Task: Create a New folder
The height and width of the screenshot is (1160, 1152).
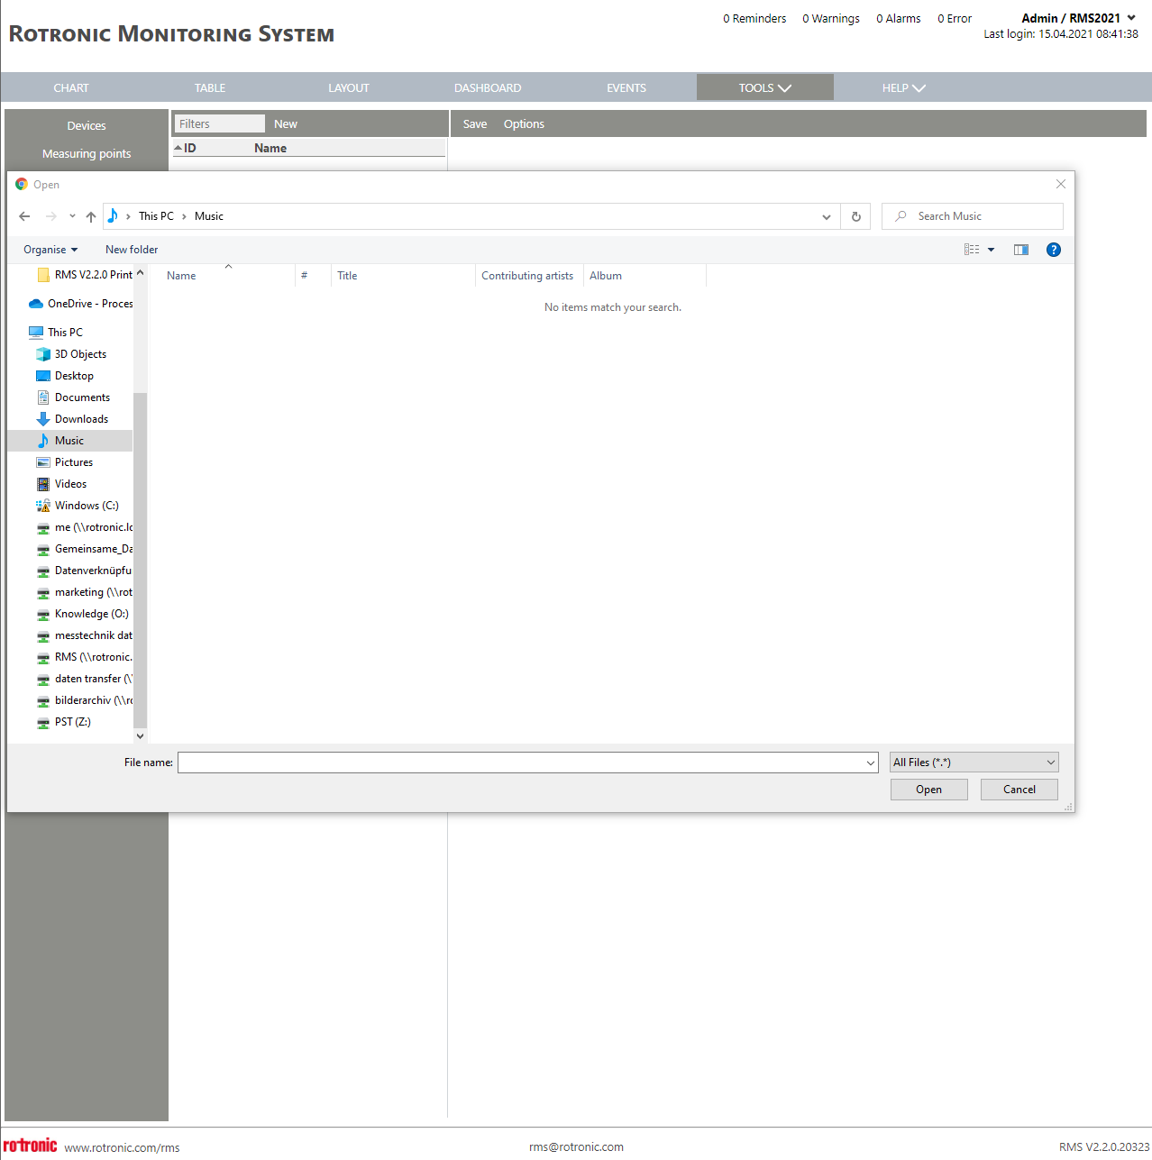Action: point(132,250)
